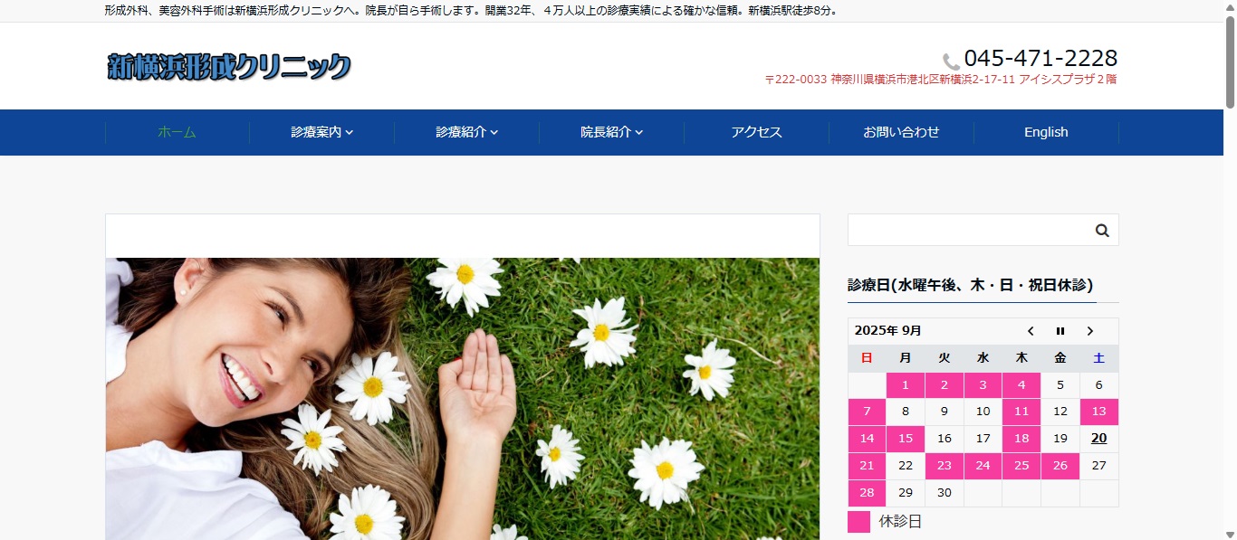Go to previous month in calendar
Viewport: 1237px width, 540px height.
pyautogui.click(x=1031, y=331)
